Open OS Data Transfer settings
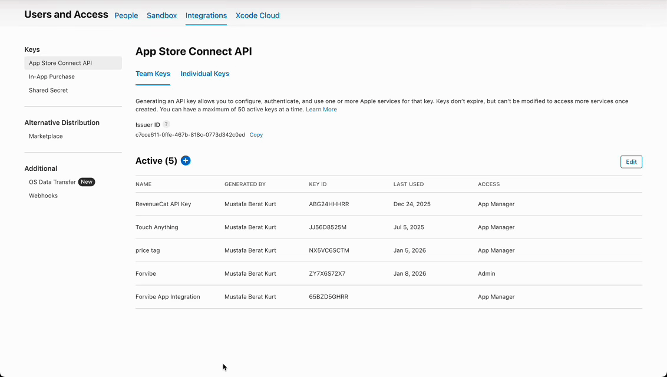 (52, 181)
